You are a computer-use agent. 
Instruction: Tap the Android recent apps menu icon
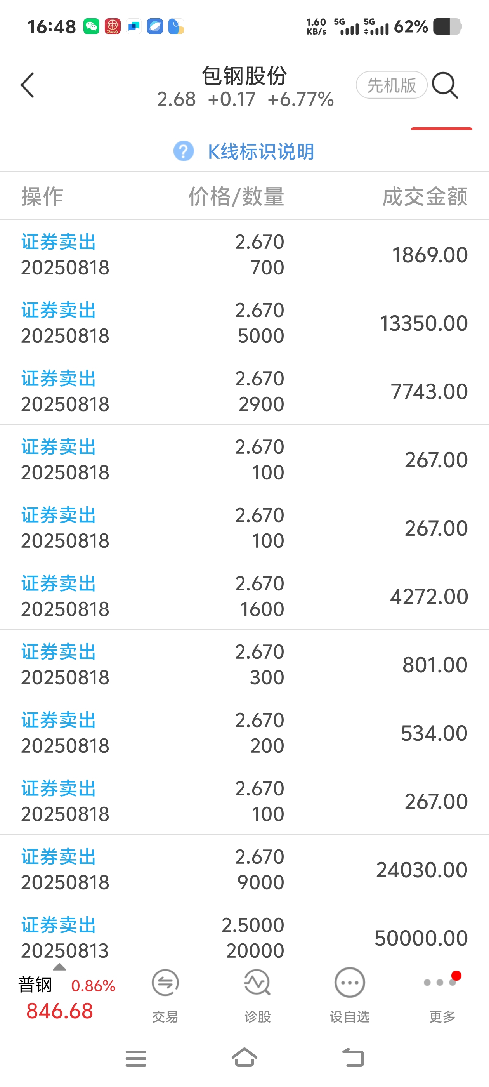click(x=136, y=1058)
